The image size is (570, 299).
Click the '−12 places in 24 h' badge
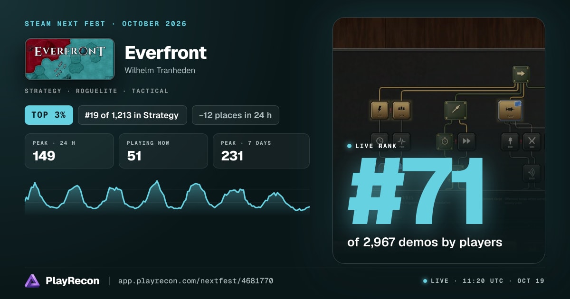[236, 115]
